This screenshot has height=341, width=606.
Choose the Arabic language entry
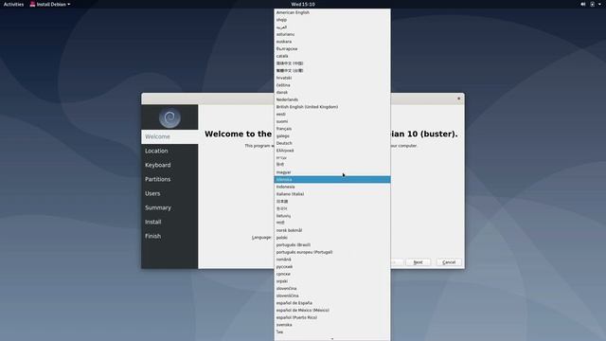[x=332, y=27]
